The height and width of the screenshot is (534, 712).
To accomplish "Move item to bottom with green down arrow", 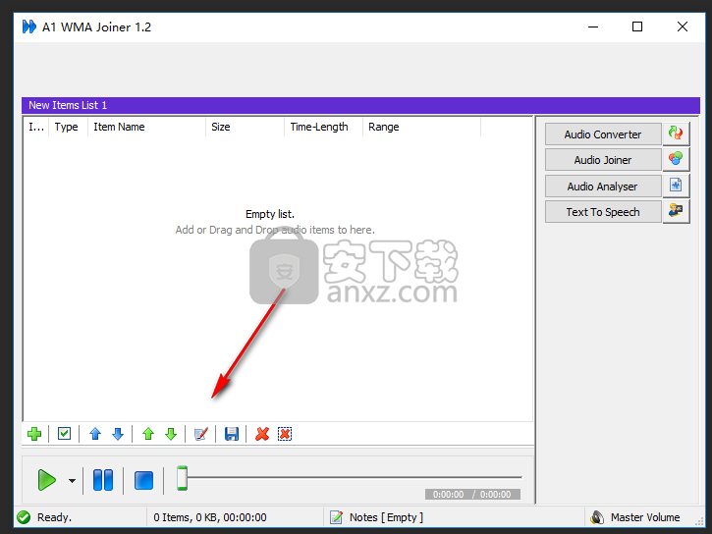I will coord(171,434).
